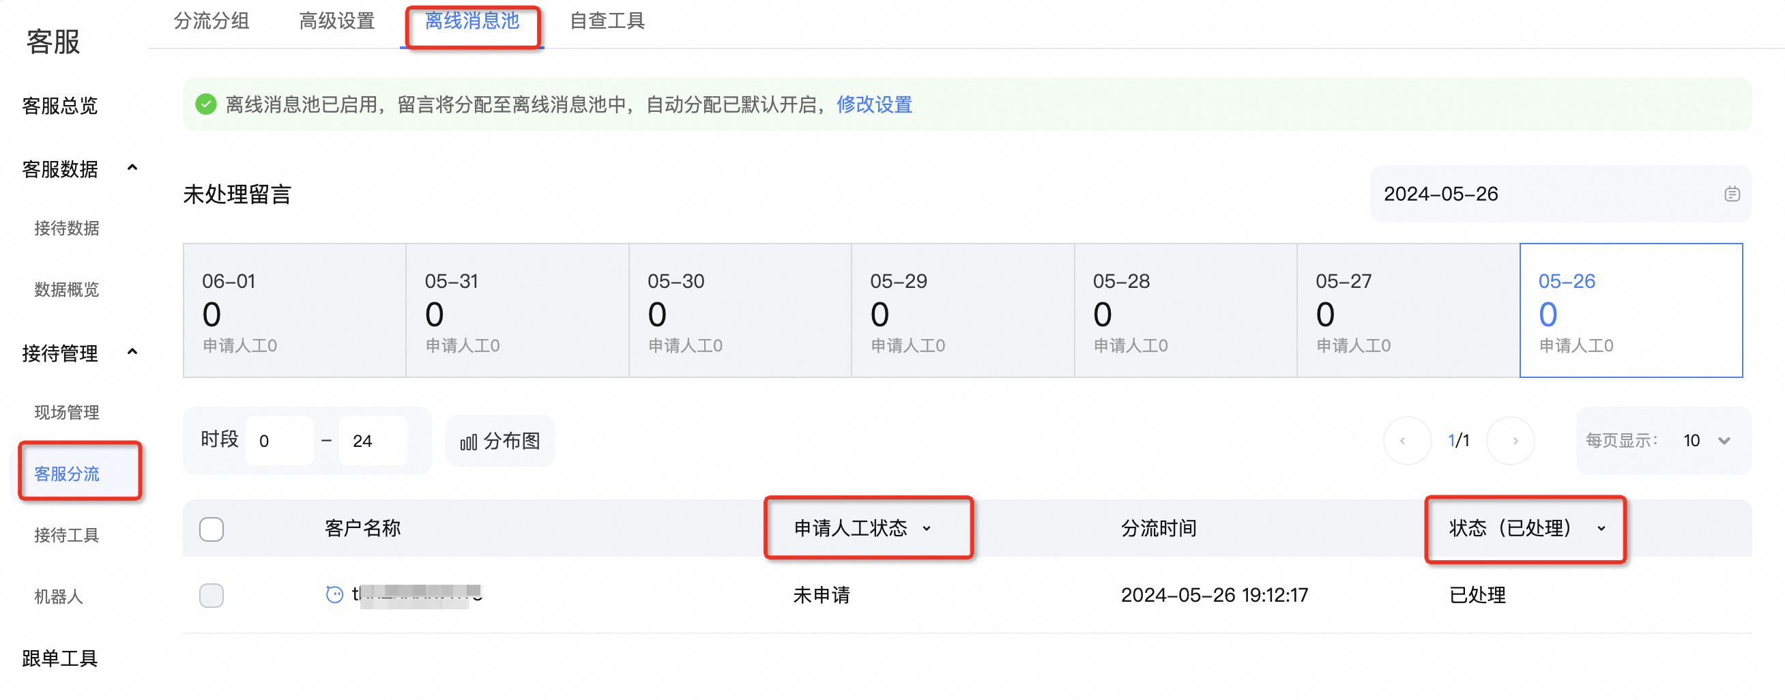Click the 2024-05-26 date input
Image resolution: width=1785 pixels, height=700 pixels.
click(1561, 194)
